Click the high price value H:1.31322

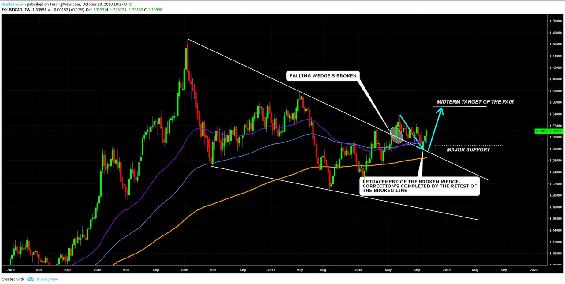click(x=115, y=10)
